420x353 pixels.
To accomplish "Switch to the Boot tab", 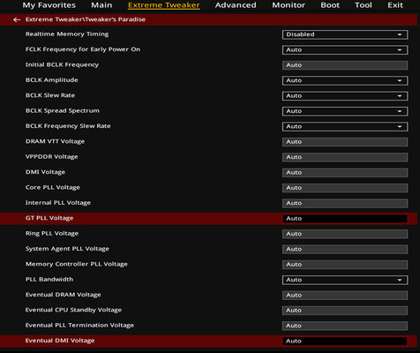I will coord(330,5).
